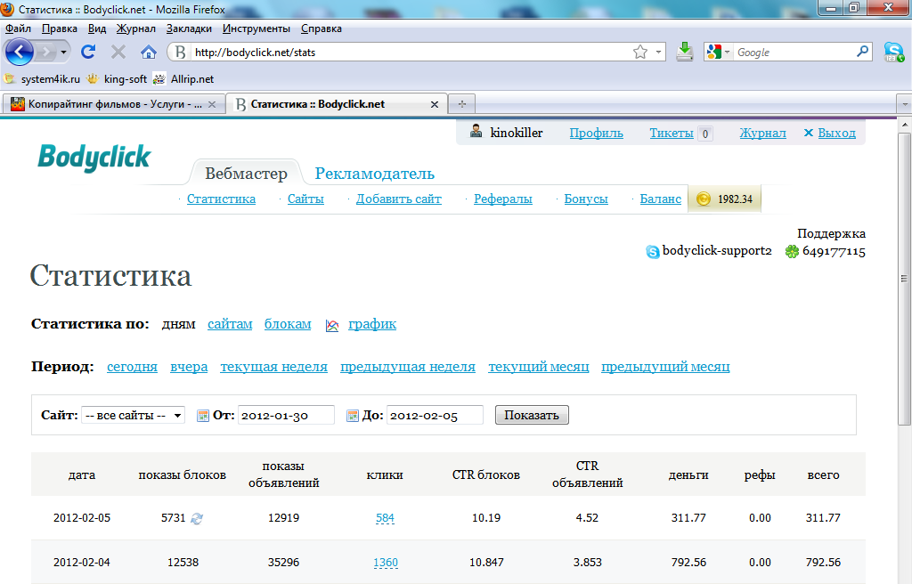Screen dimensions: 912x584
Task: Open the Бонусы link
Action: (x=586, y=199)
